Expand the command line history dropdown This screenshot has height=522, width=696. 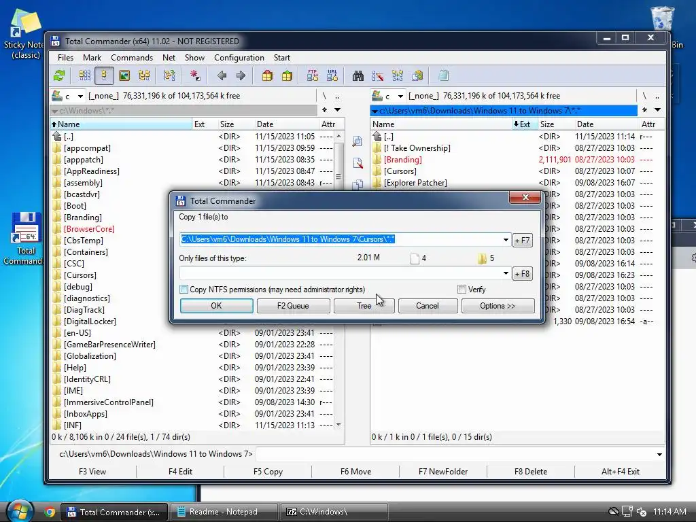[x=659, y=454]
